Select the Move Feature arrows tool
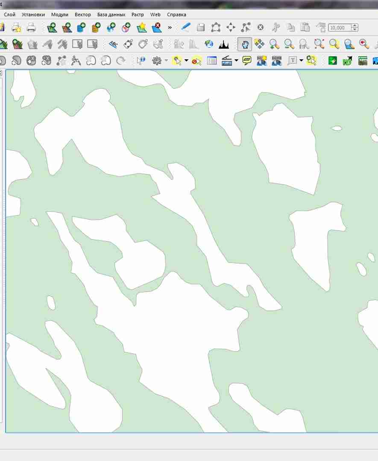 click(x=231, y=28)
